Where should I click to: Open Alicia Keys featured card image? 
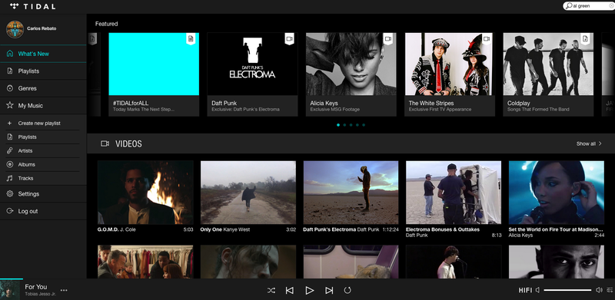click(351, 64)
